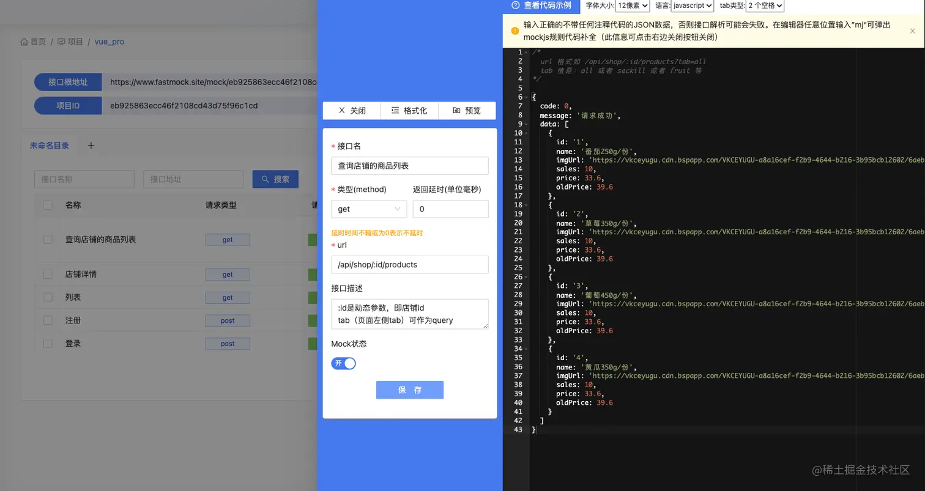Click the indent icon on 格式化 button
The image size is (925, 491).
coord(395,111)
